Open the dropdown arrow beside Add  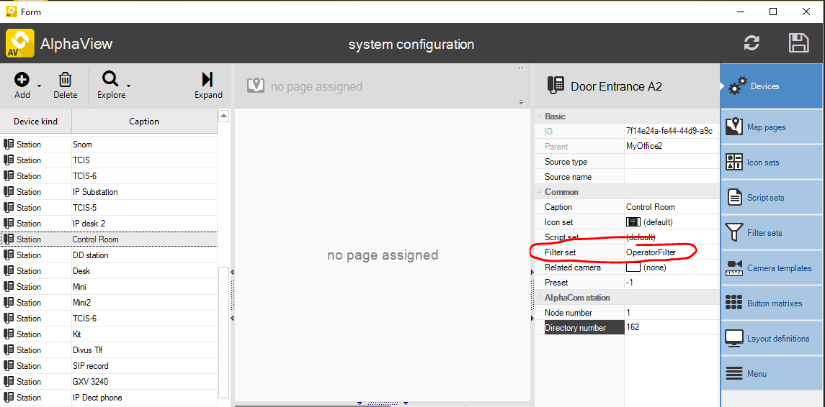[40, 86]
